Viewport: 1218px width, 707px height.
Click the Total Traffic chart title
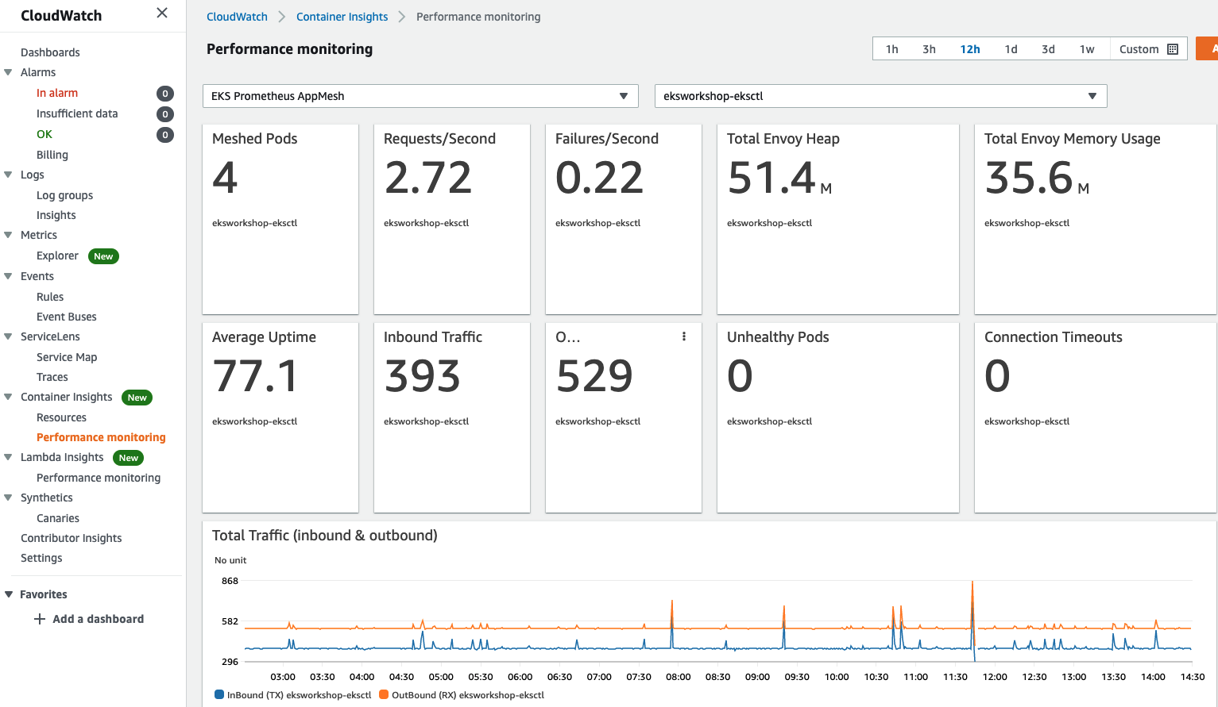(325, 536)
